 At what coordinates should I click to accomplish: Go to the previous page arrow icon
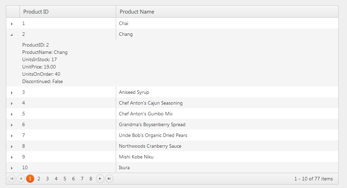[x=21, y=179]
